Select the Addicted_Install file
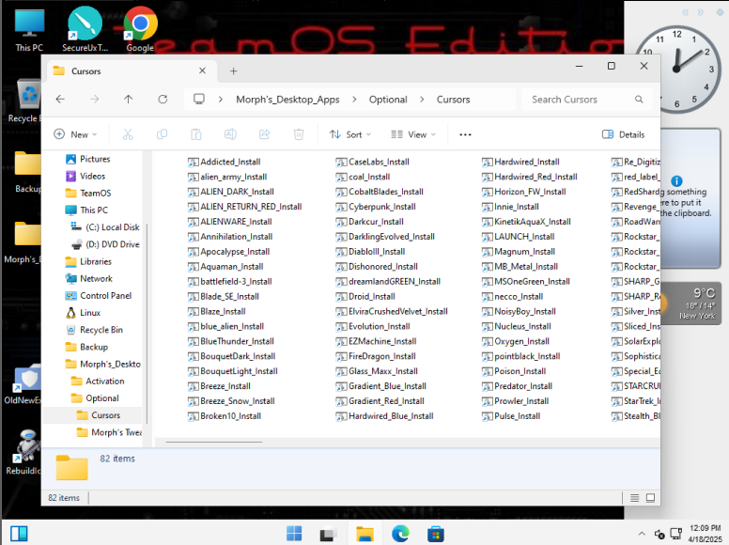Image resolution: width=729 pixels, height=545 pixels. click(225, 162)
